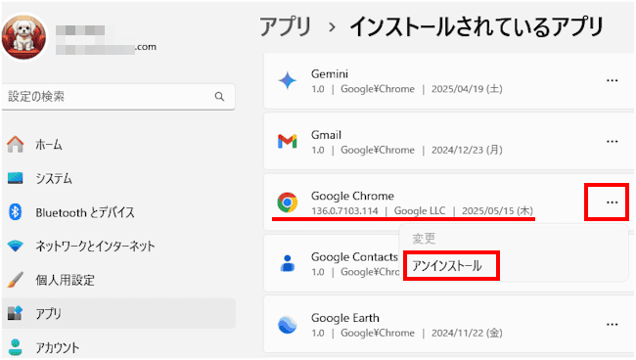Viewport: 636px width, 360px height.
Task: Click Chrome version 136.0.7103.114 text
Action: pos(344,210)
